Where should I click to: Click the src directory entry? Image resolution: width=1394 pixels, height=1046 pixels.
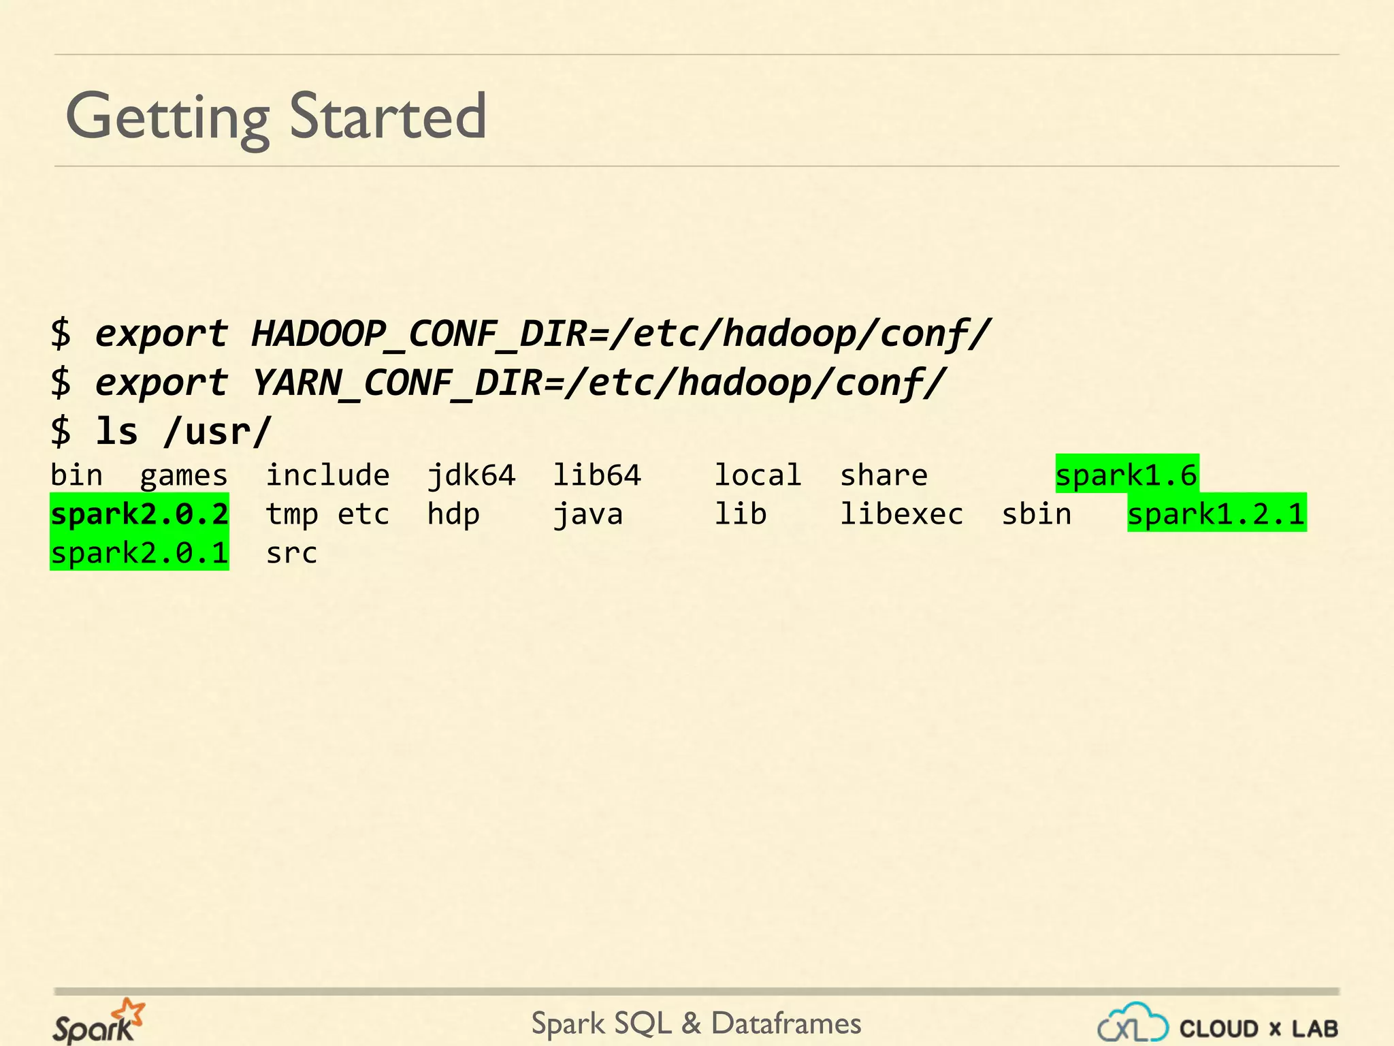click(x=291, y=552)
